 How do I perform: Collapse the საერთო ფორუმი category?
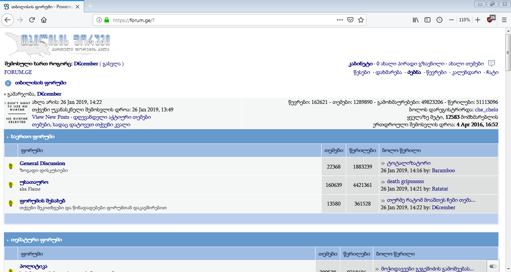[x=7, y=137]
